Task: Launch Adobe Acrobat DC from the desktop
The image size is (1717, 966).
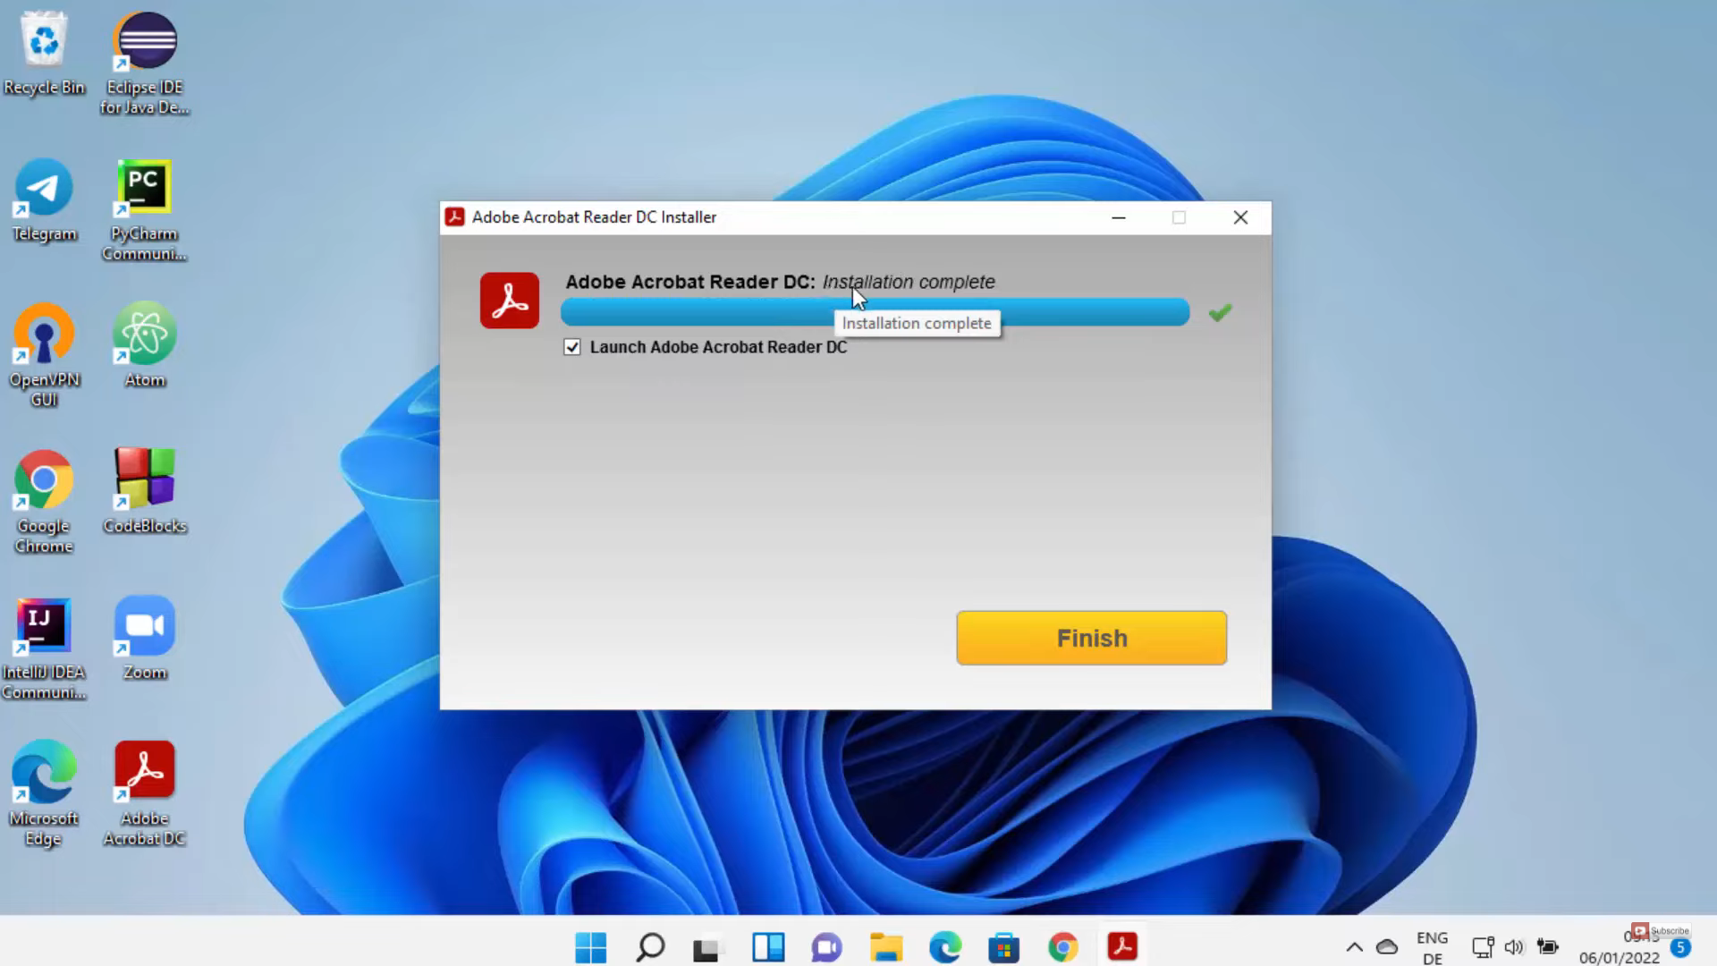Action: pos(143,769)
